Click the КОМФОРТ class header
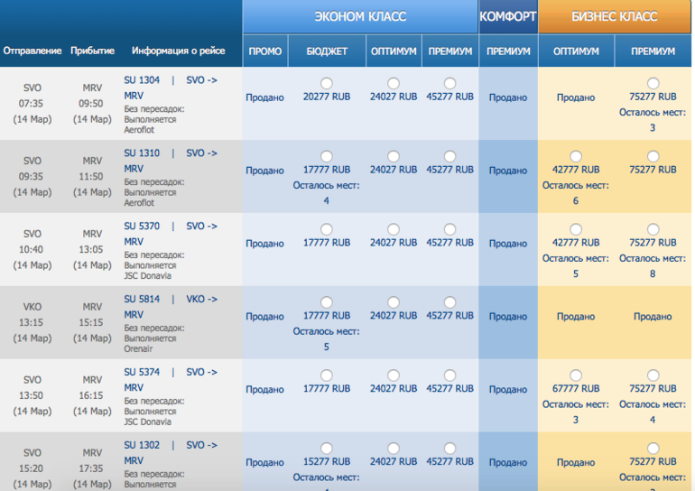 (508, 16)
